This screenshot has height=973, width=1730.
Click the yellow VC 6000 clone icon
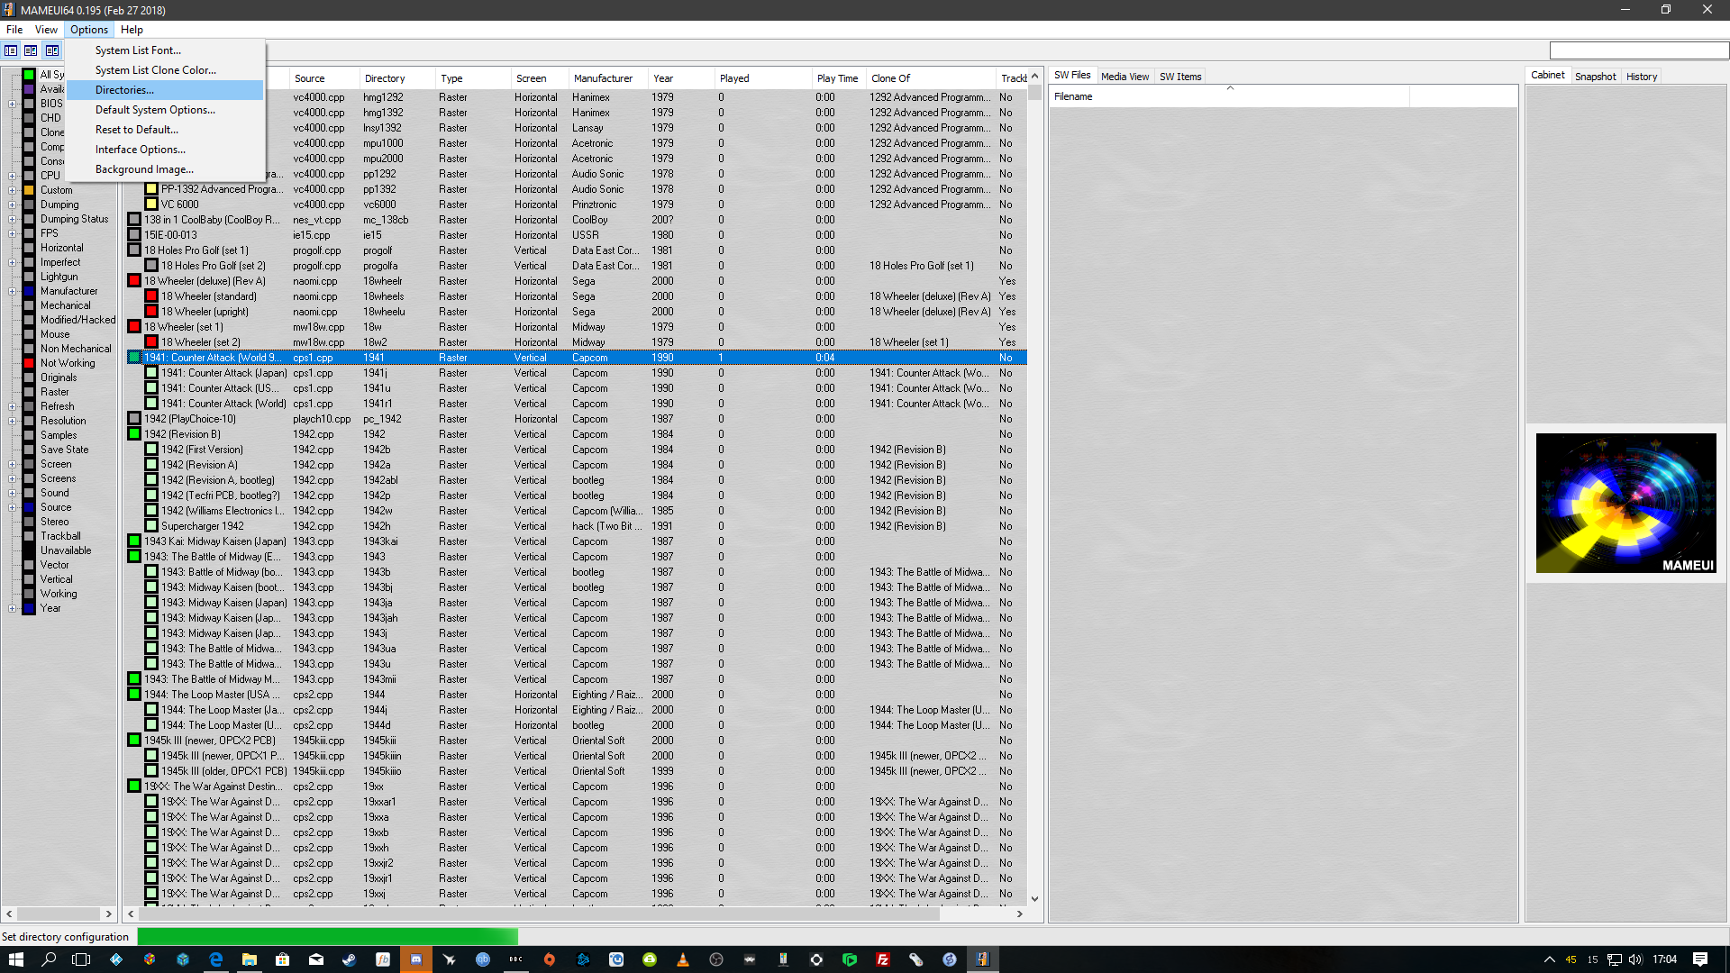151,205
